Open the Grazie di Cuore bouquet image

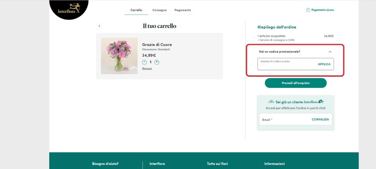pyautogui.click(x=119, y=56)
